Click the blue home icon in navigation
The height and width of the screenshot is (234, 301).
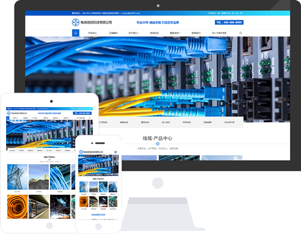click(x=76, y=33)
